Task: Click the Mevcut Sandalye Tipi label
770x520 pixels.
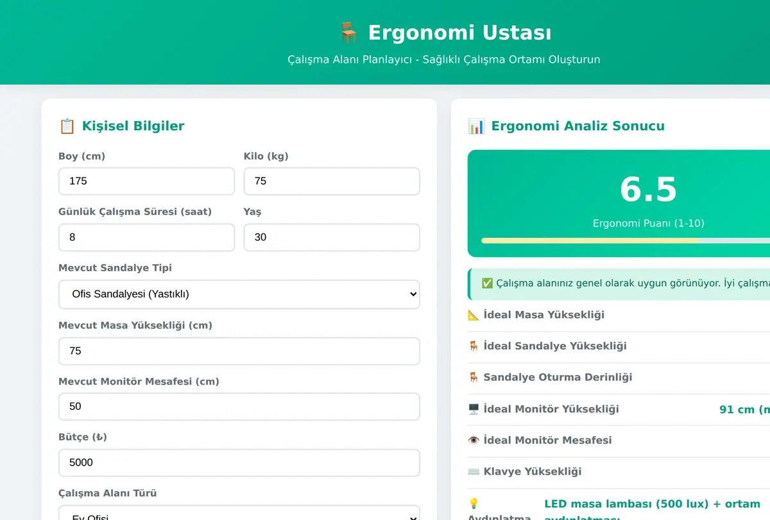Action: point(115,268)
